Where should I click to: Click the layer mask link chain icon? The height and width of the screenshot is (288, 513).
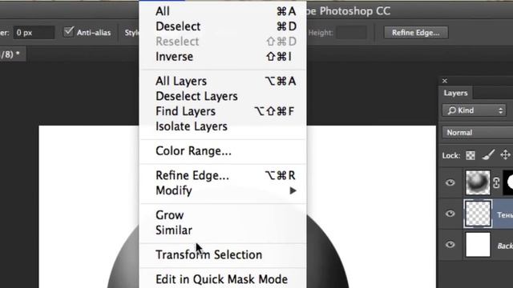[496, 183]
